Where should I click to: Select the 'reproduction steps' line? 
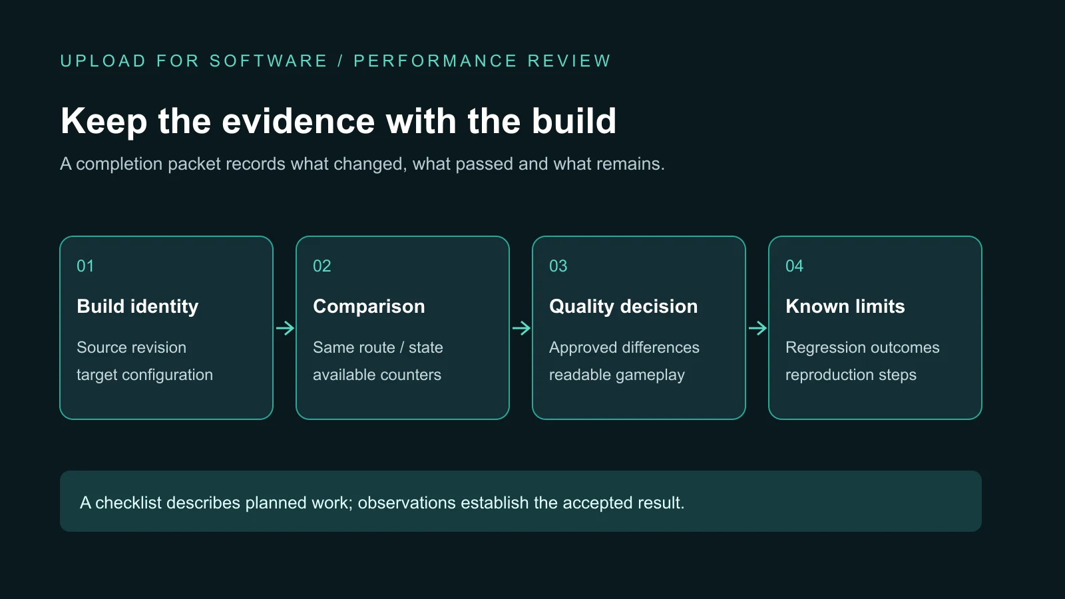[851, 375]
